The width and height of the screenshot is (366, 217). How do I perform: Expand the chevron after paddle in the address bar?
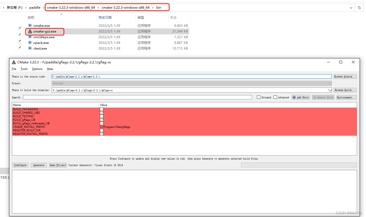(x=43, y=8)
